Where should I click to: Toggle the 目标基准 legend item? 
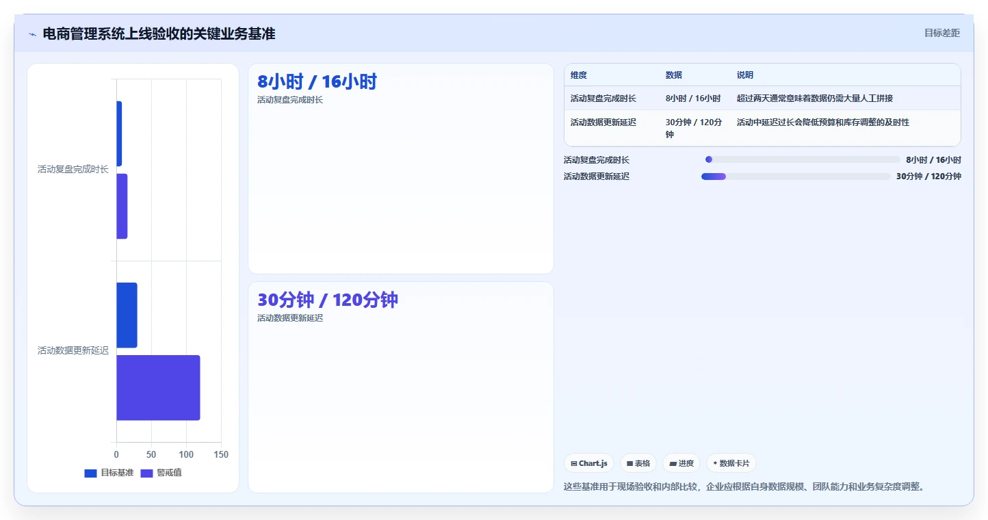pyautogui.click(x=109, y=473)
